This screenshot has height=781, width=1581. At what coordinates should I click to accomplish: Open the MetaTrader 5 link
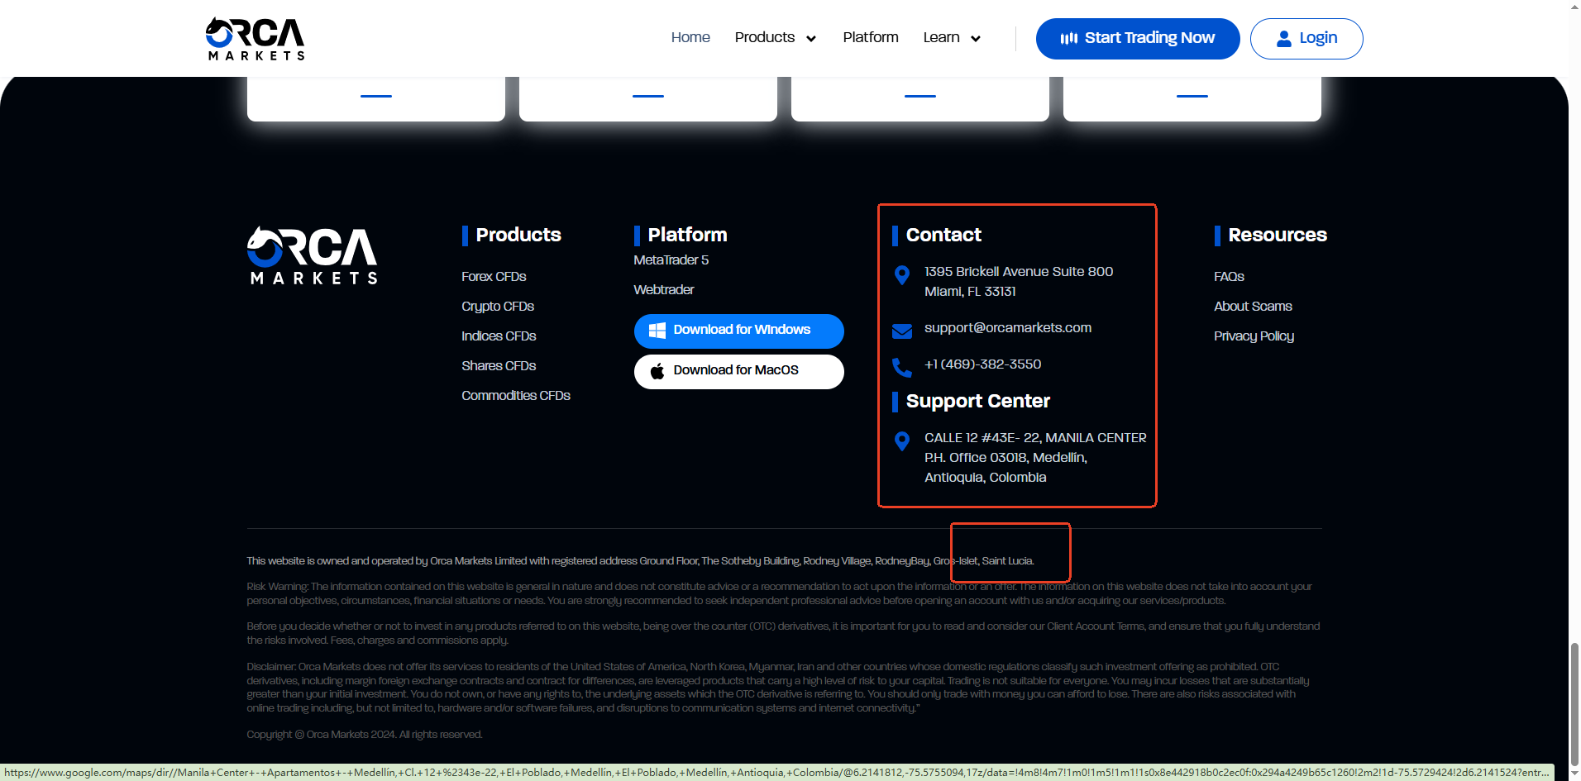click(x=671, y=260)
